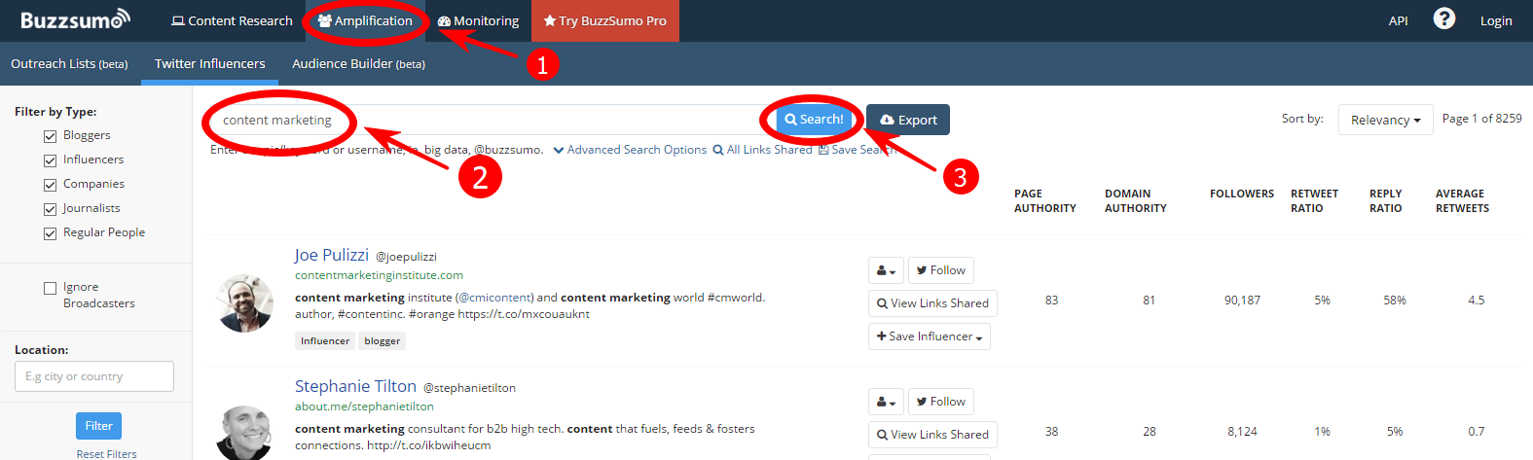Image resolution: width=1533 pixels, height=460 pixels.
Task: Click the blue Filter button
Action: coord(98,426)
